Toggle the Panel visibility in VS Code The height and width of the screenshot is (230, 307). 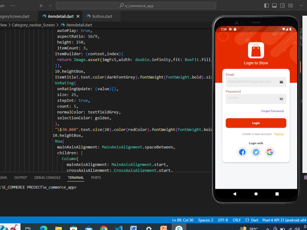tap(274, 5)
